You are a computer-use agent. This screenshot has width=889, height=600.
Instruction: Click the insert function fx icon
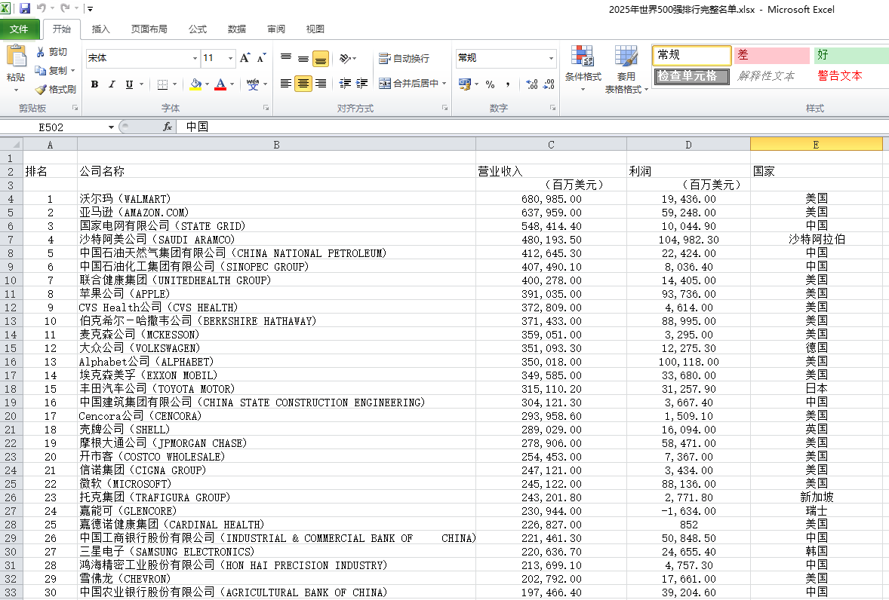(x=168, y=127)
